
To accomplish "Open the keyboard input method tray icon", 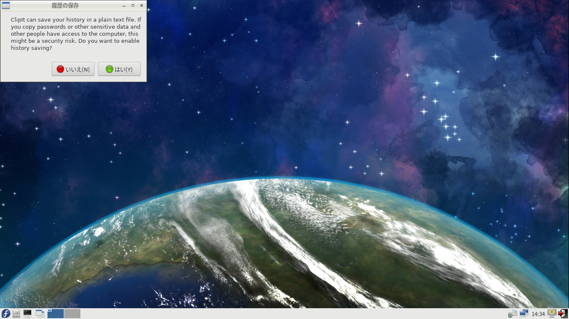I will [x=513, y=314].
